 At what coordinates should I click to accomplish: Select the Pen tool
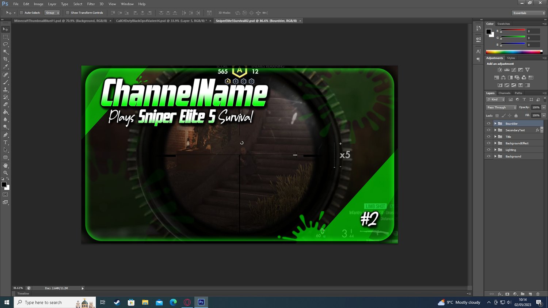(x=5, y=135)
